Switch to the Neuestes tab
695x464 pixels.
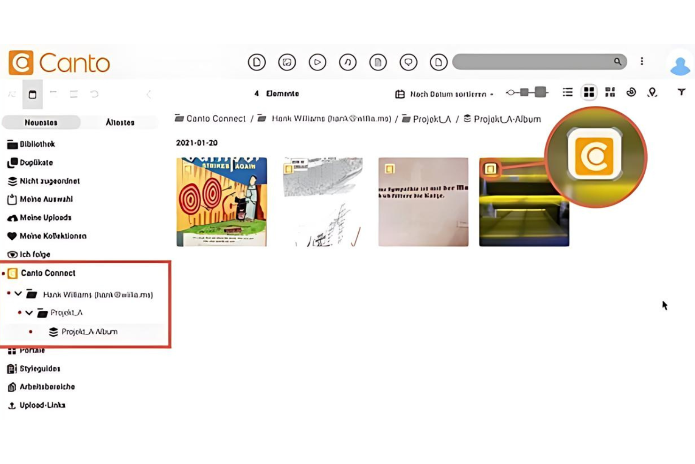41,122
